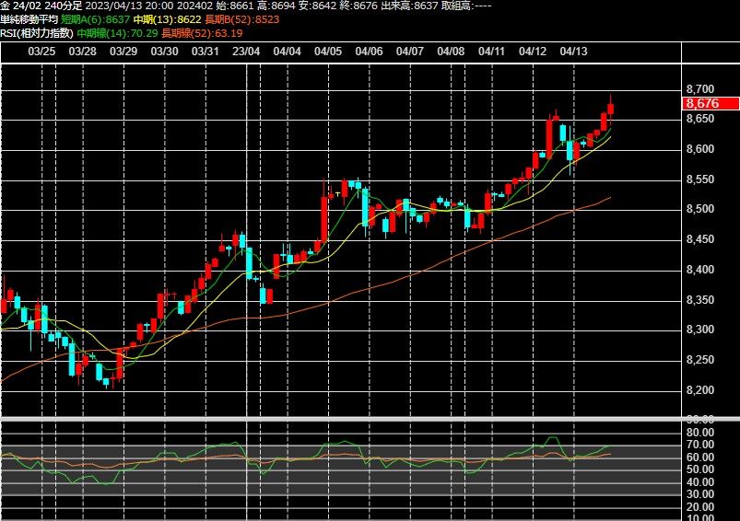Select the 8,350 price axis label
This screenshot has width=740, height=521.
point(700,300)
